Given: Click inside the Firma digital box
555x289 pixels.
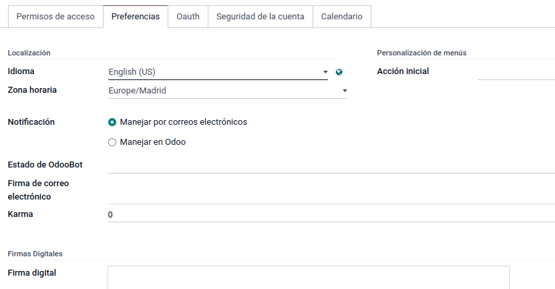Looking at the screenshot, I should pos(309,278).
